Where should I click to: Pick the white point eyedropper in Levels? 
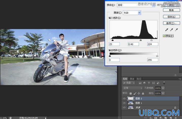pos(176,30)
